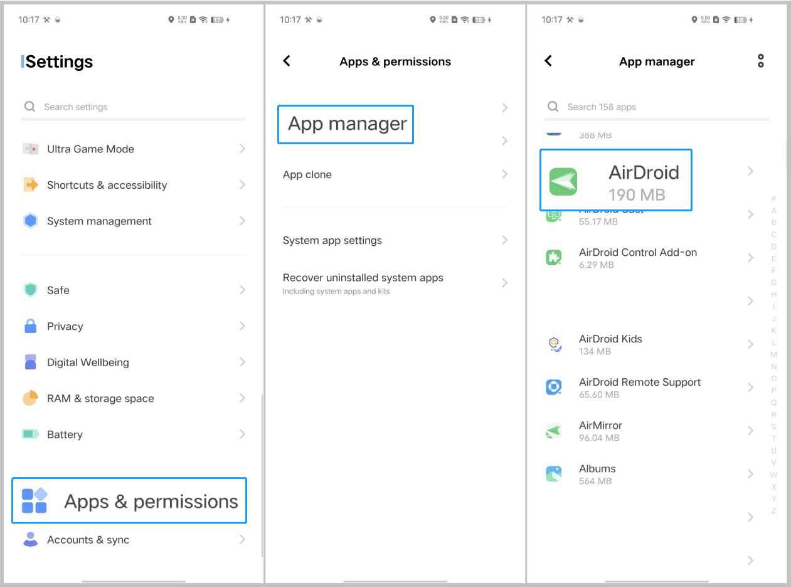
Task: Open Digital Wellbeing settings
Action: [x=134, y=362]
